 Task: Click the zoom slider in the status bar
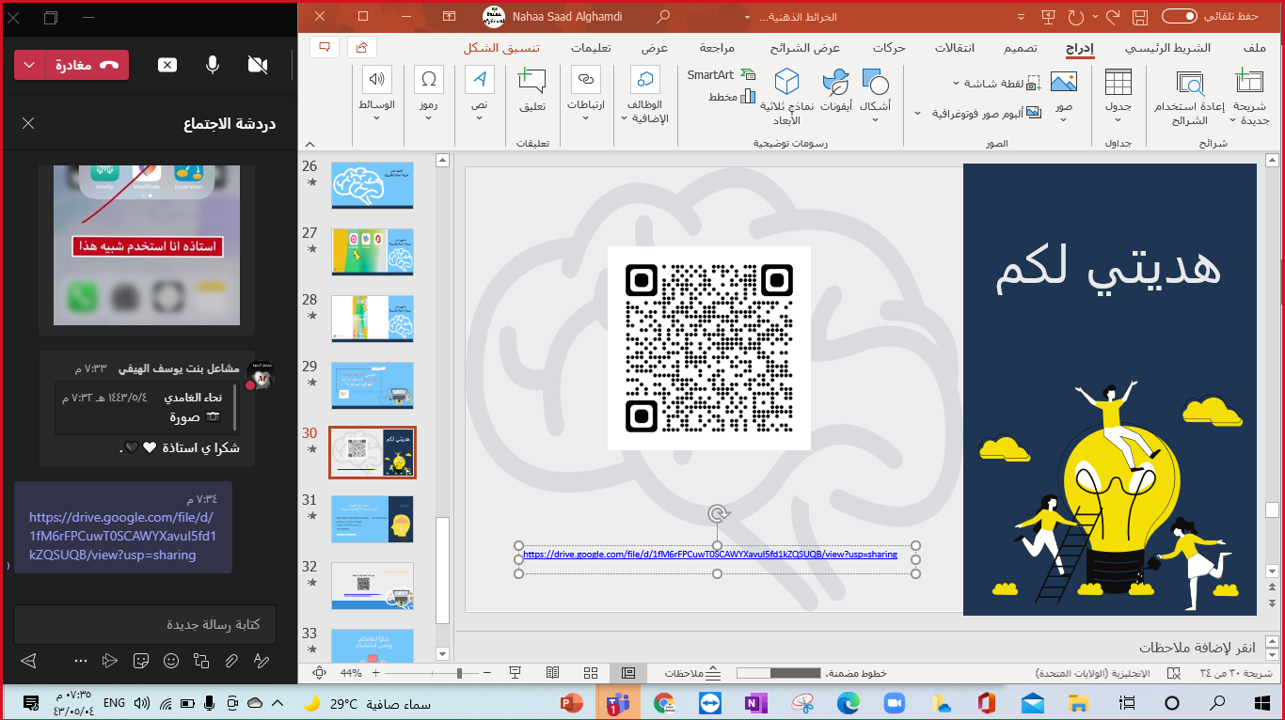[x=459, y=673]
